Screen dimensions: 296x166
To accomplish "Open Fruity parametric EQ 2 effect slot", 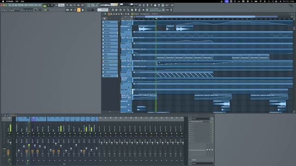I will point(197,122).
